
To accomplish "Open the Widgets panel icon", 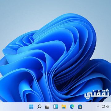I will [55, 107].
